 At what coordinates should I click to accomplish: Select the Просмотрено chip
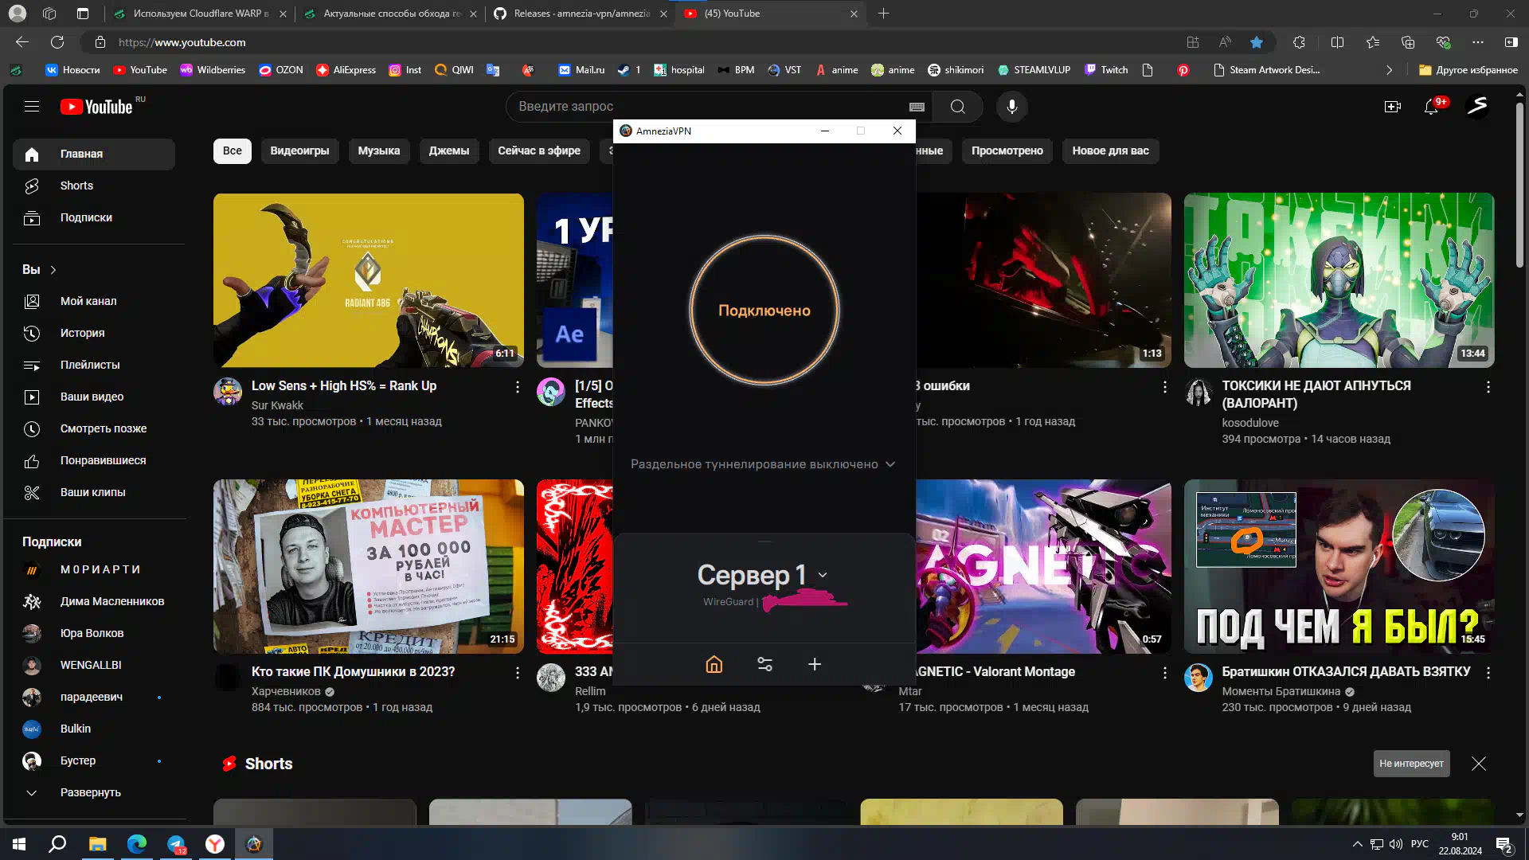1007,150
